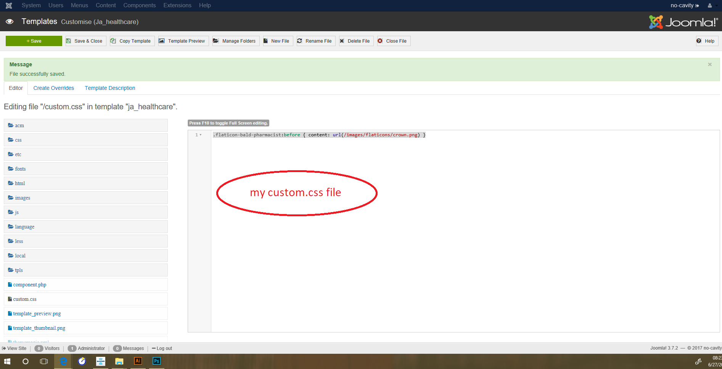Screen dimensions: 722x369
Task: Click Manage Folders button
Action: click(x=236, y=41)
